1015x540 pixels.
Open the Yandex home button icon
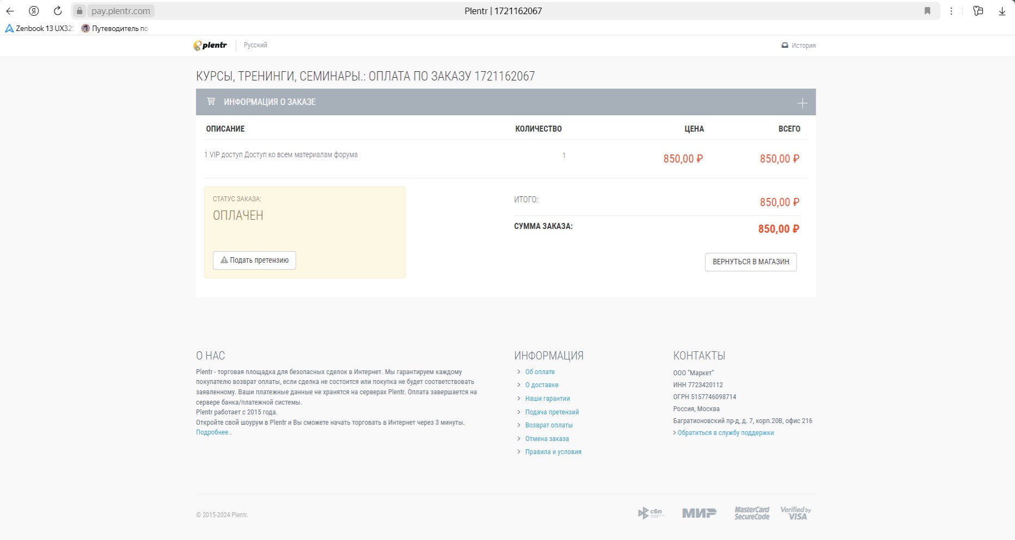pos(34,11)
